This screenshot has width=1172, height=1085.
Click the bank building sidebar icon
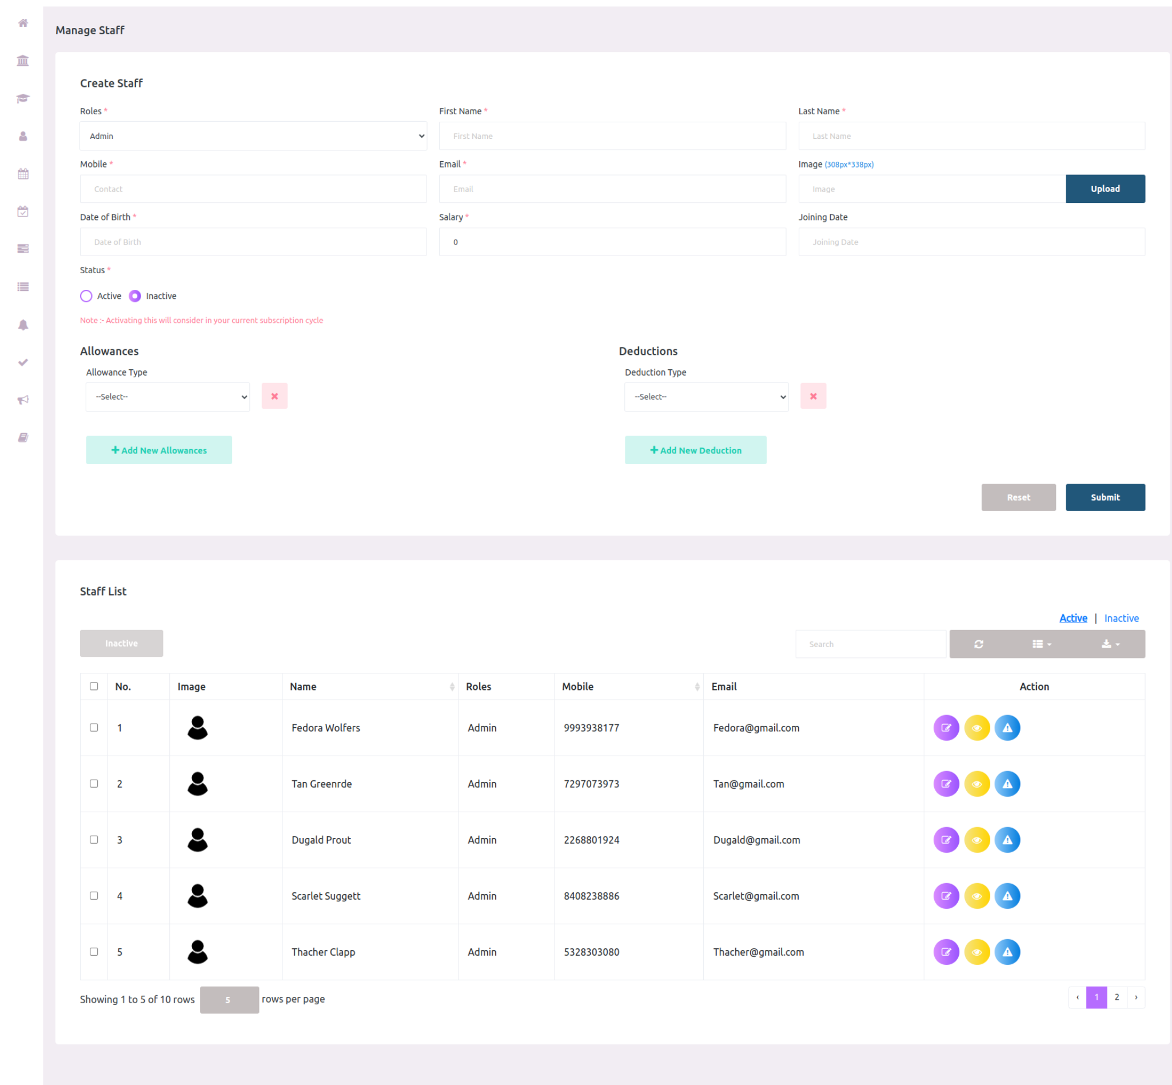(x=23, y=61)
